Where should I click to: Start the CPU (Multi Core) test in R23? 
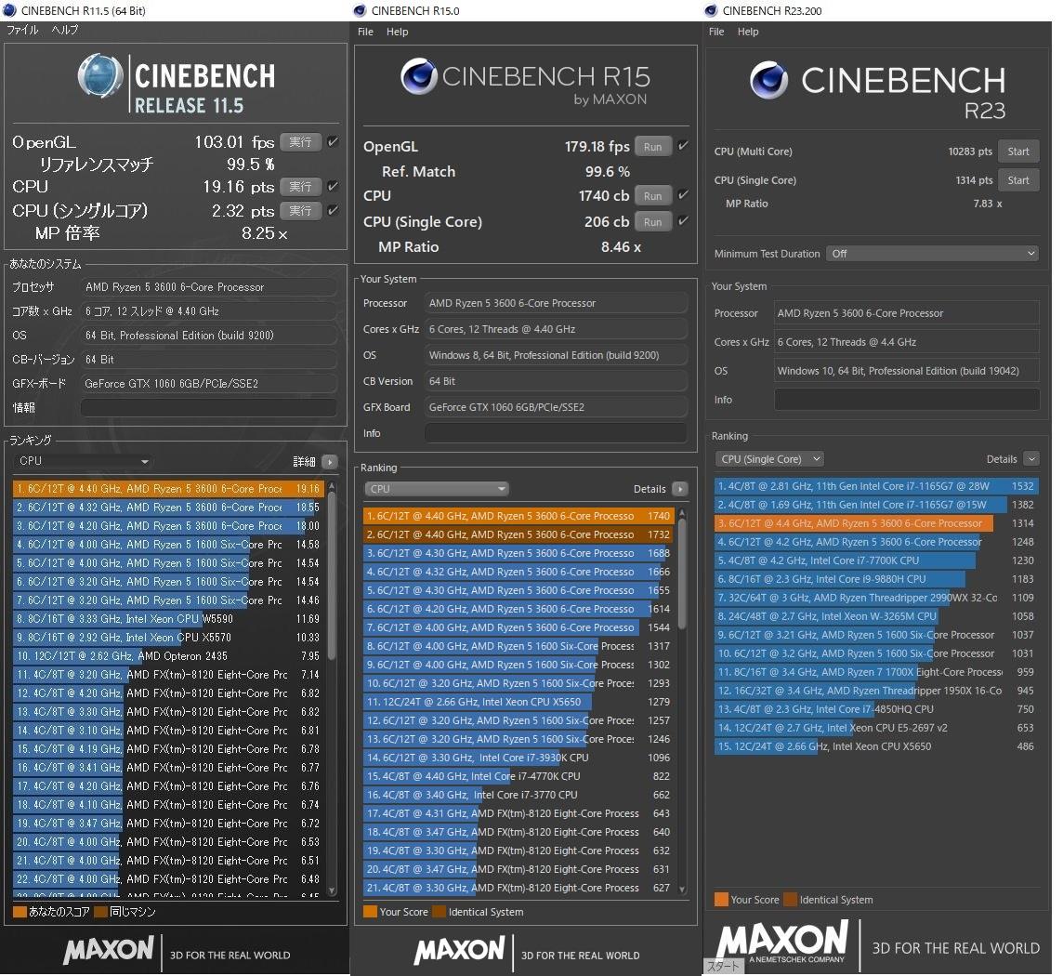coord(1018,152)
